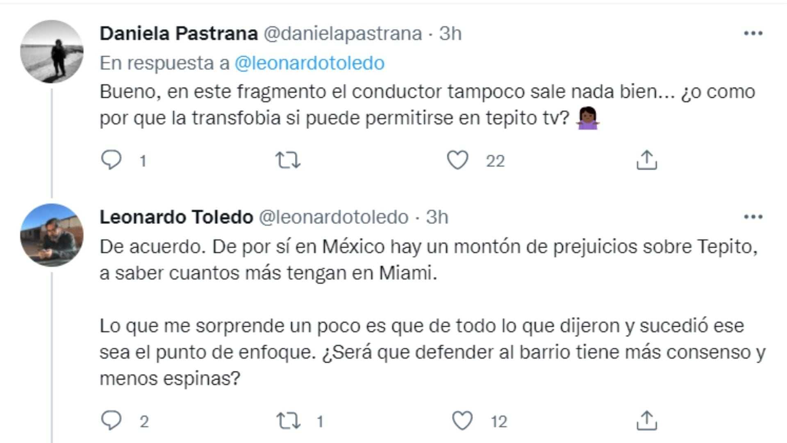Retweet Leonardo Toledo's tweet
Screen dimensions: 787x443
pyautogui.click(x=288, y=421)
